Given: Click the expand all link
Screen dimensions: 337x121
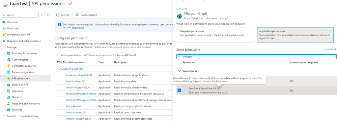Looking at the screenshot, I should 330,49.
